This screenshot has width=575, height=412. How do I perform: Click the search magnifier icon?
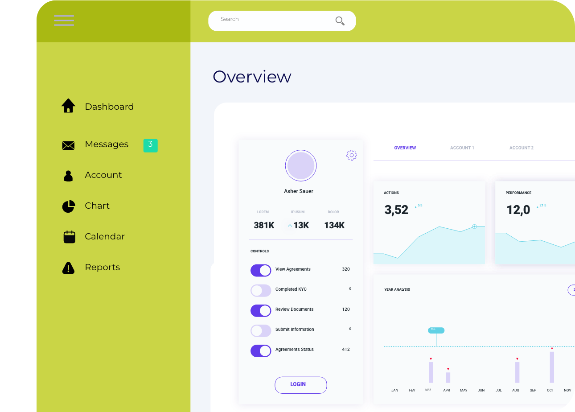[340, 21]
